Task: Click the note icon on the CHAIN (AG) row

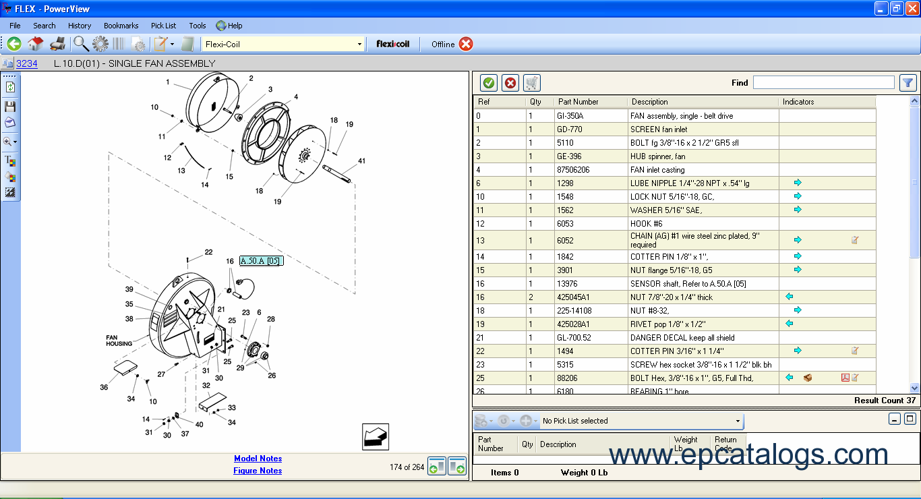Action: tap(855, 240)
